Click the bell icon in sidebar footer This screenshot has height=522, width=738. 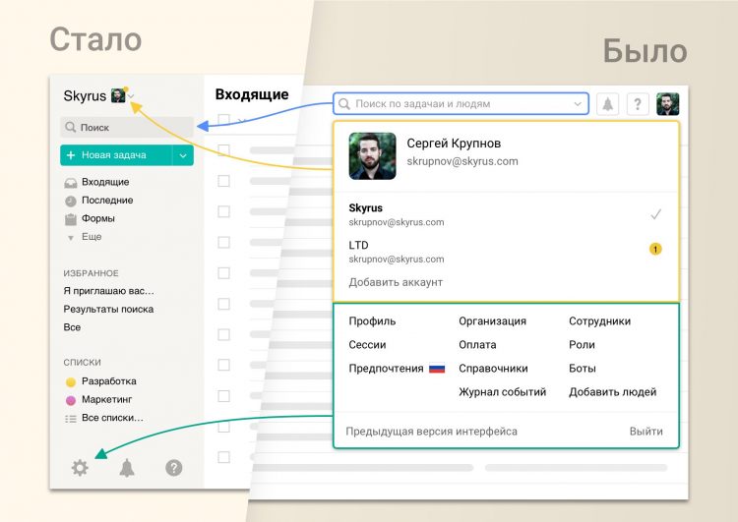pos(127,468)
